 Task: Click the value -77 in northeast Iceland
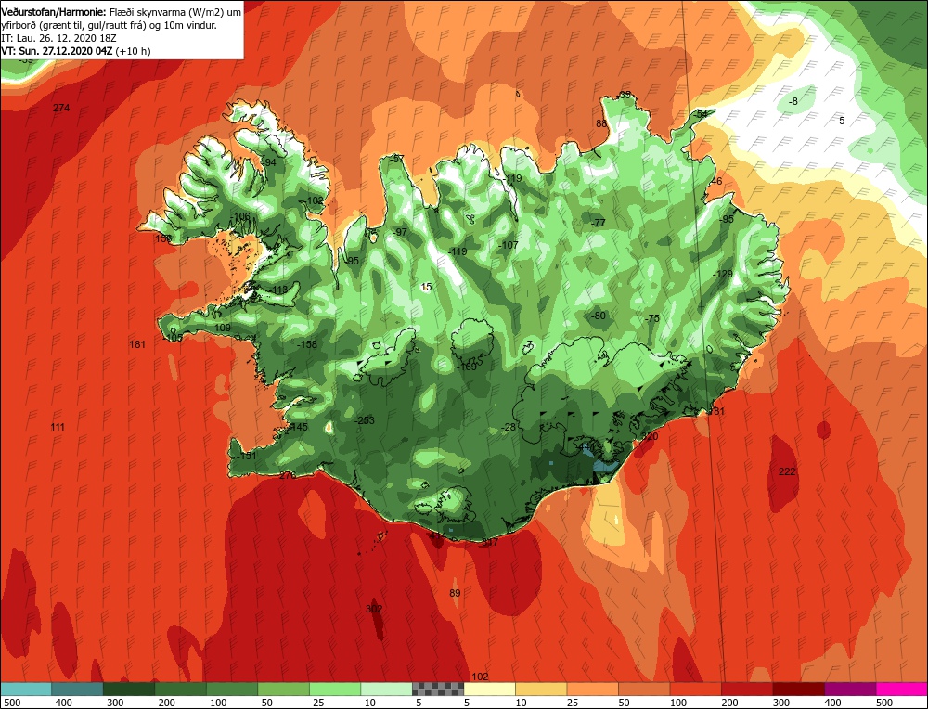(598, 223)
